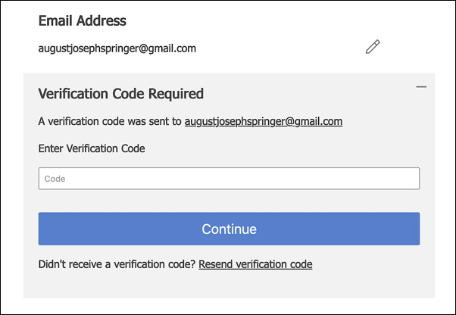Image resolution: width=456 pixels, height=315 pixels.
Task: Click the Resend verification code link
Action: coord(255,264)
